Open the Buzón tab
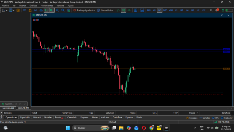Image resolution: width=234 pixels, height=132 pixels. coord(59,117)
